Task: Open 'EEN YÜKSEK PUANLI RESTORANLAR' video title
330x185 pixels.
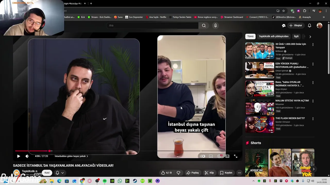Action: click(x=292, y=65)
